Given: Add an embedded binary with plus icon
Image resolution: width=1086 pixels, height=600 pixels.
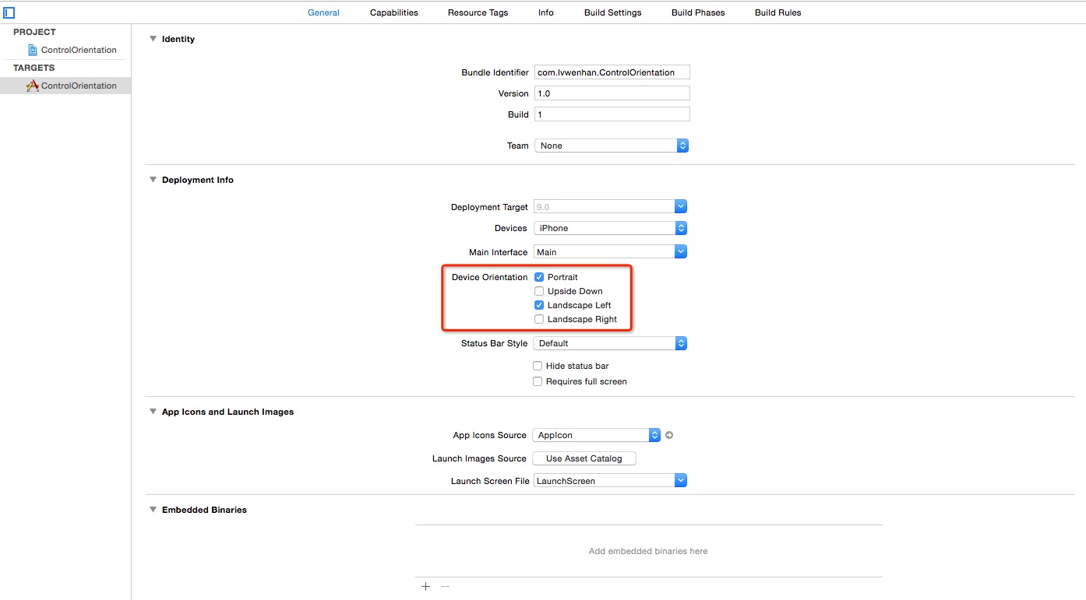Looking at the screenshot, I should pyautogui.click(x=425, y=586).
